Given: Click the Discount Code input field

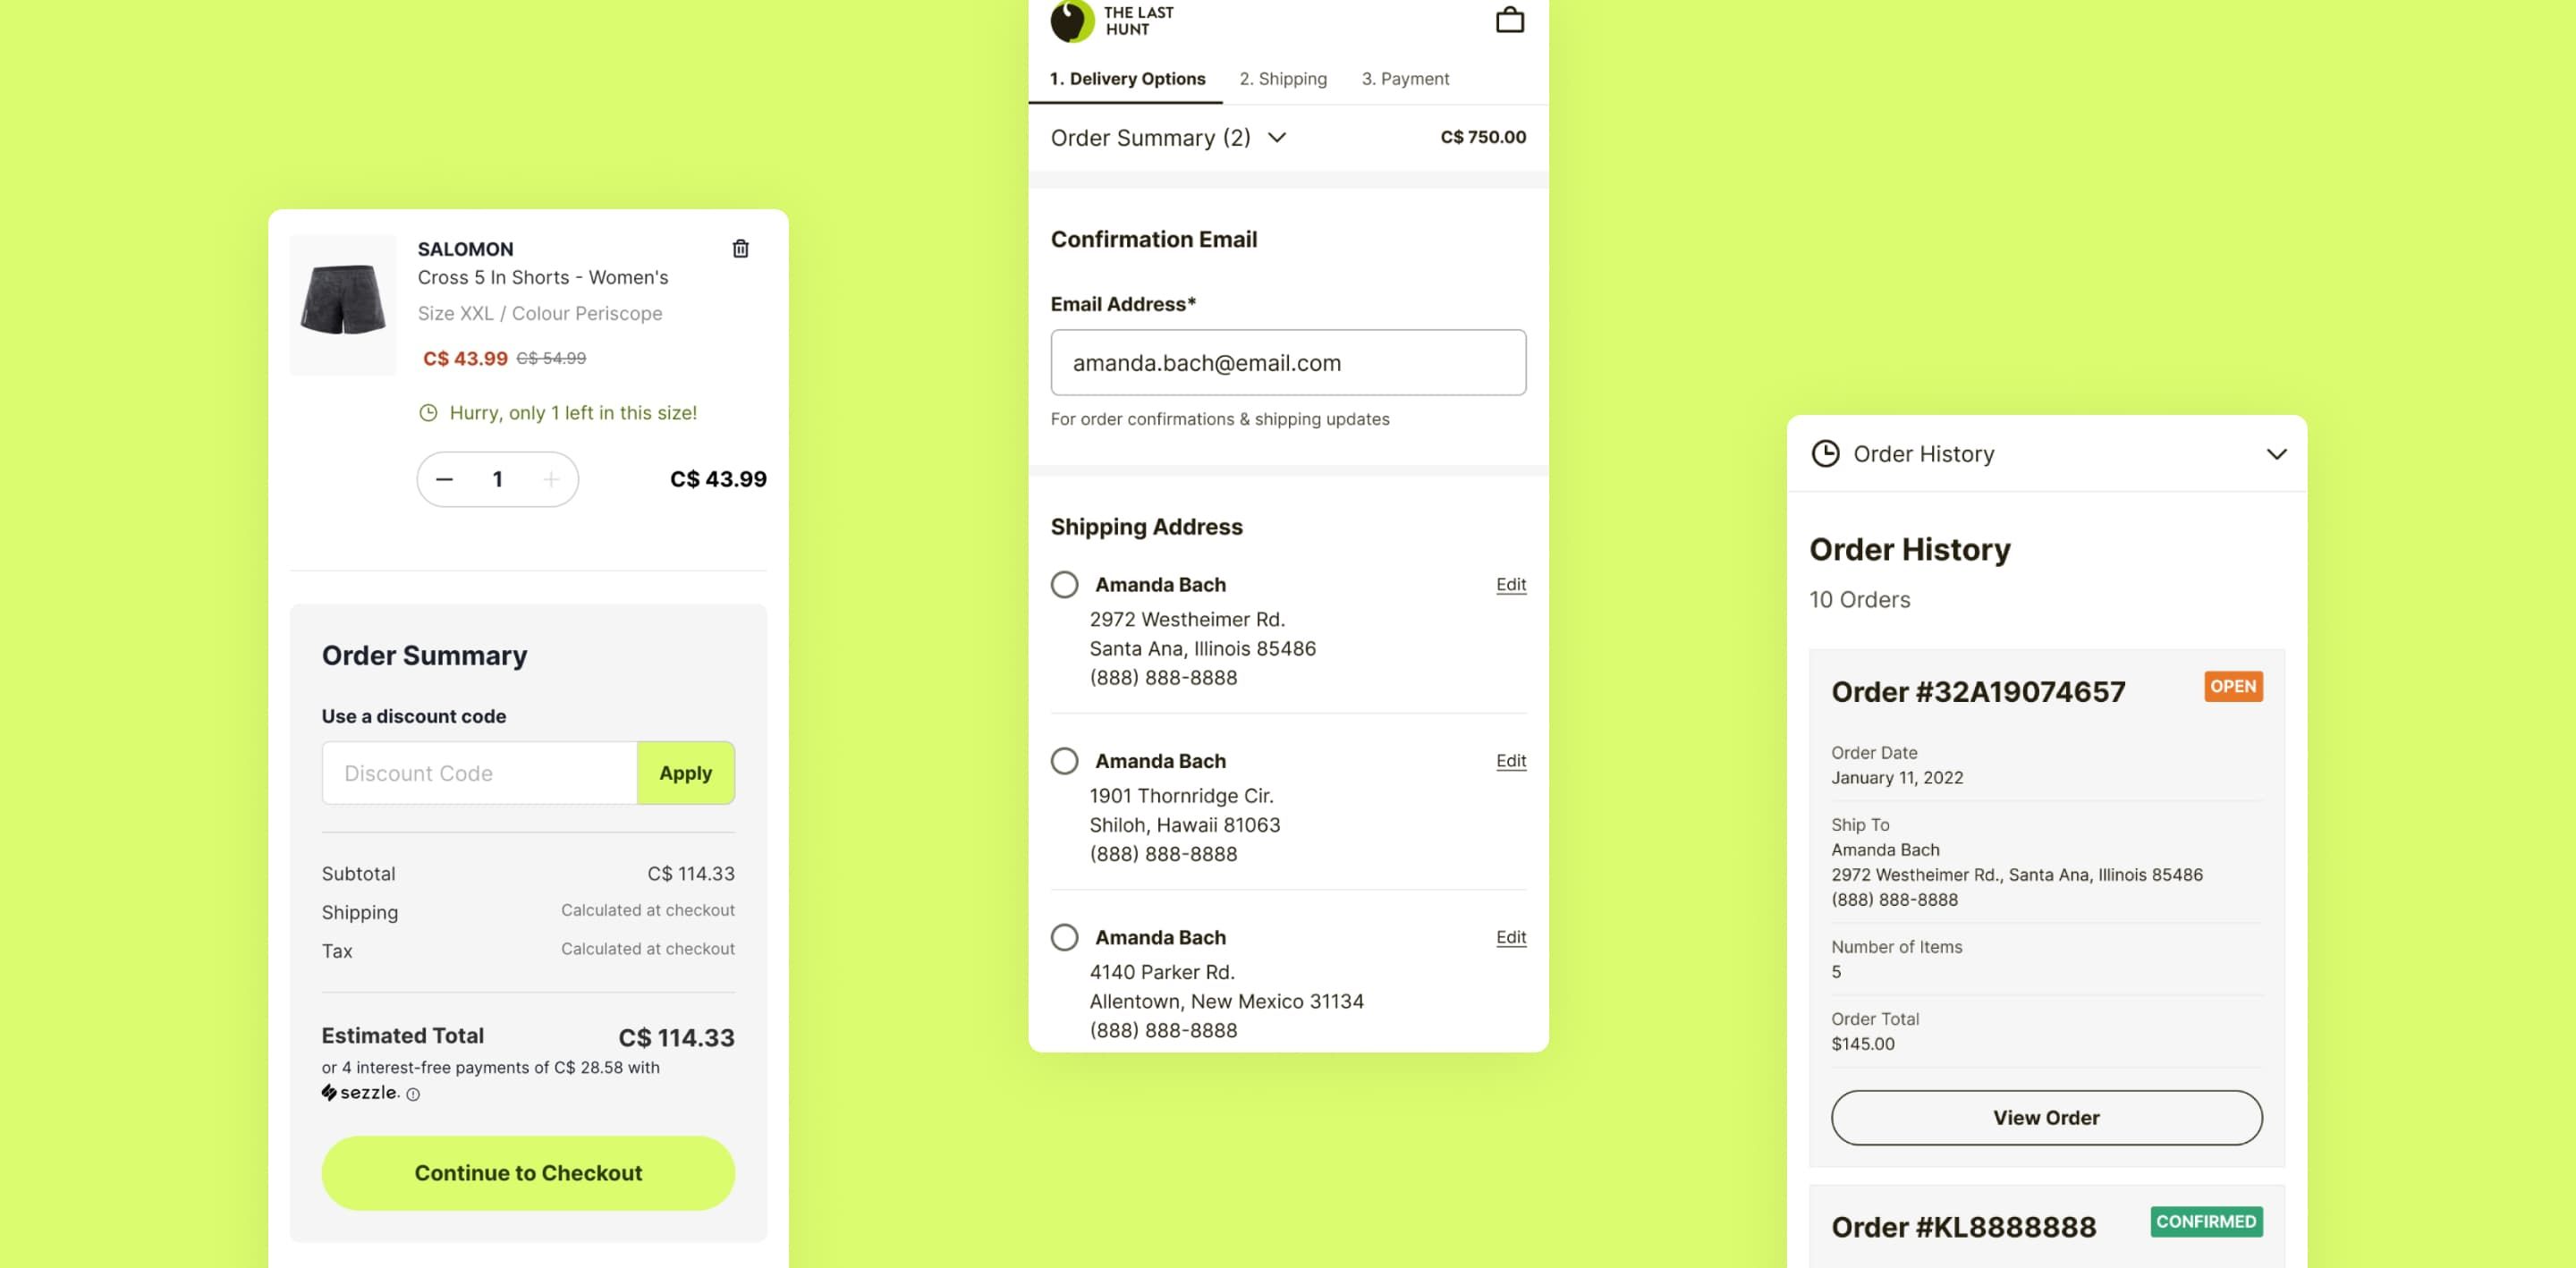Looking at the screenshot, I should [x=478, y=772].
